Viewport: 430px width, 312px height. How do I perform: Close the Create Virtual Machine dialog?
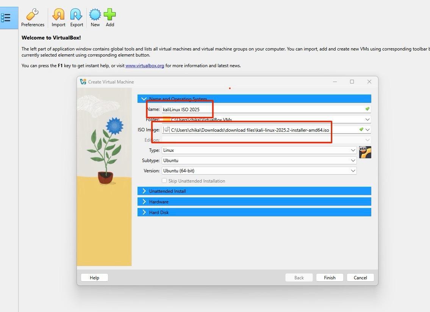369,82
